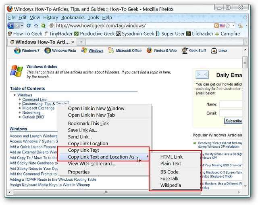Click the toolbar icon right of address bar
Screen dimensions: 258x205
click(x=240, y=25)
